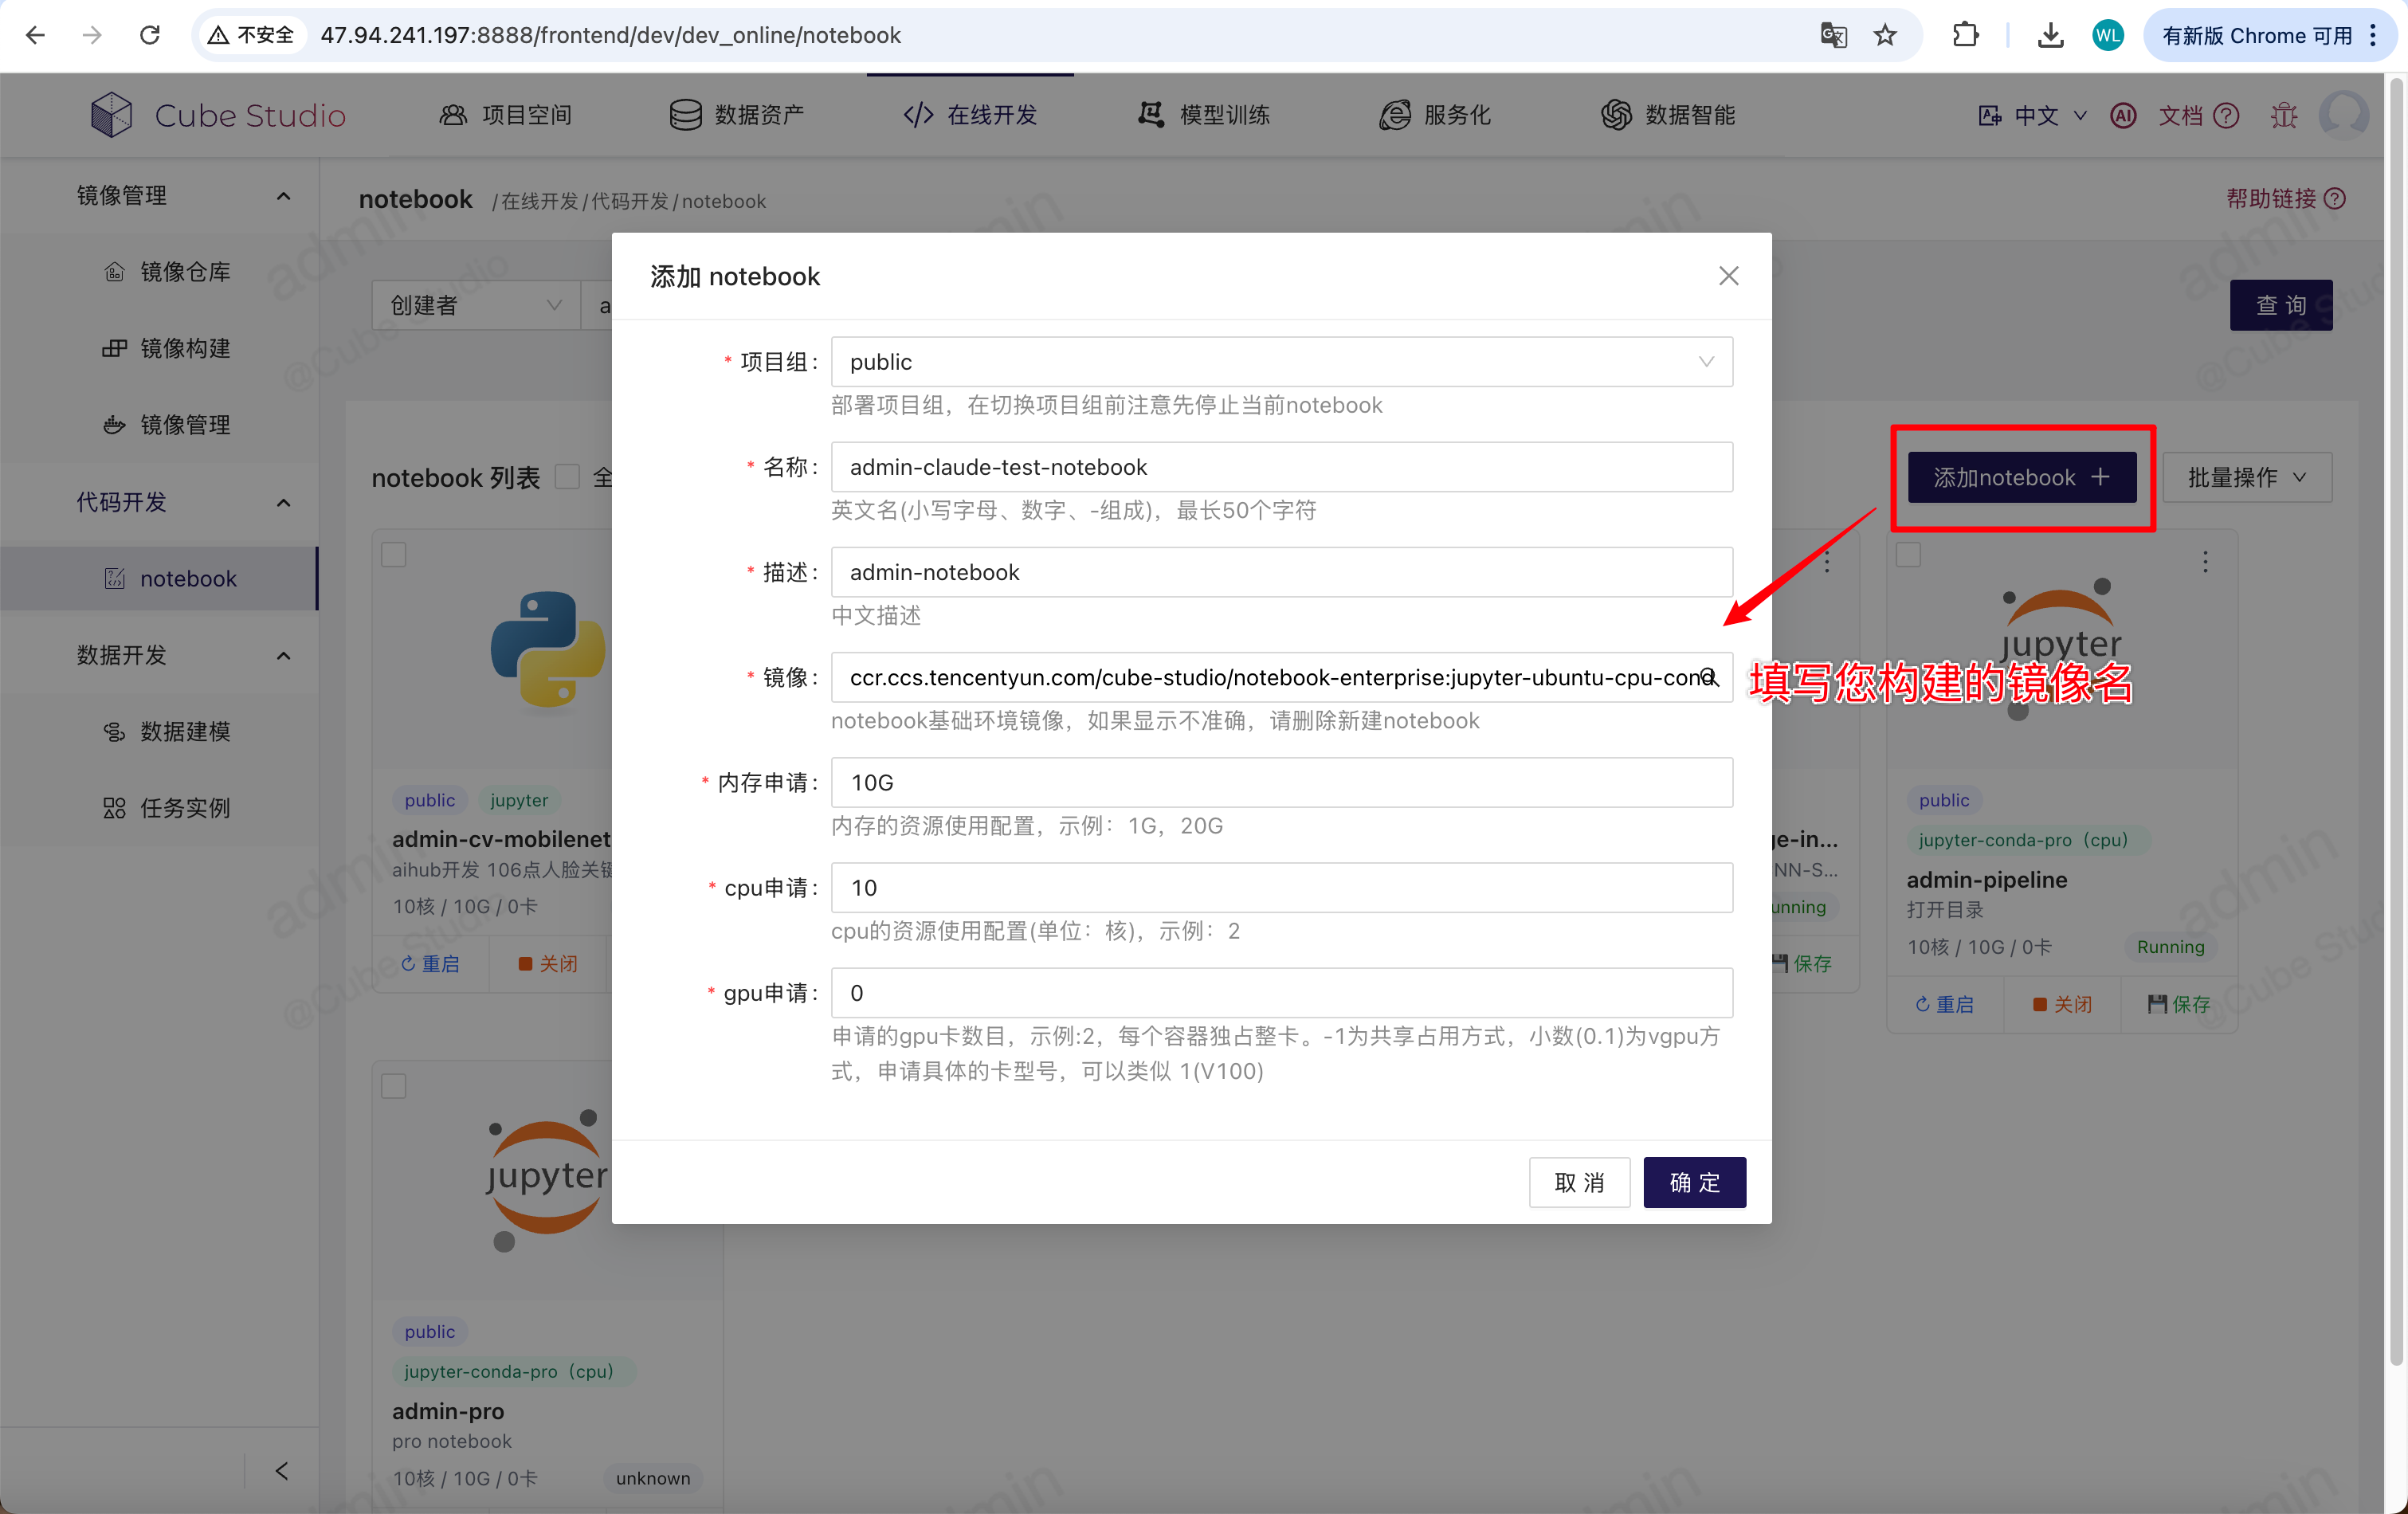The height and width of the screenshot is (1514, 2408).
Task: Click the search icon in the 镜像 field
Action: (x=1709, y=678)
